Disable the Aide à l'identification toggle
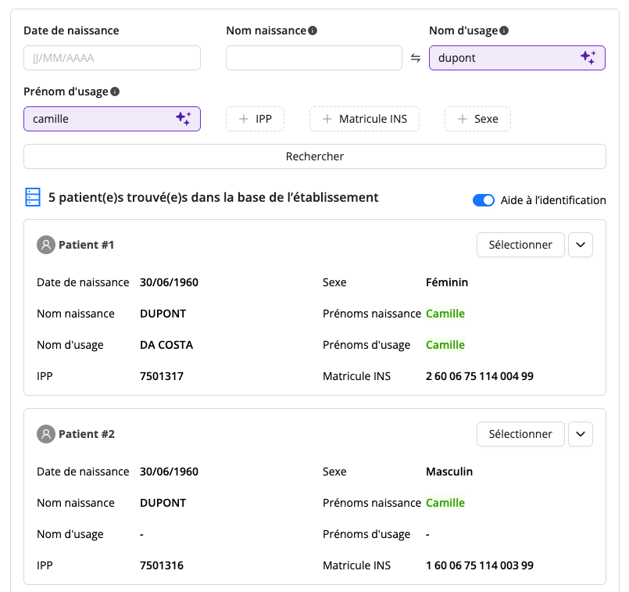 484,200
